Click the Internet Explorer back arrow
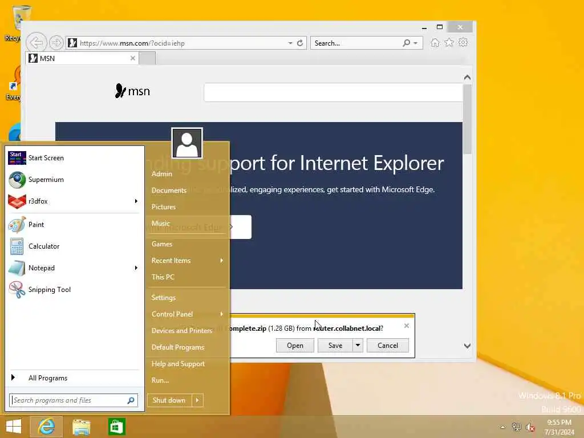This screenshot has width=584, height=438. 36,43
